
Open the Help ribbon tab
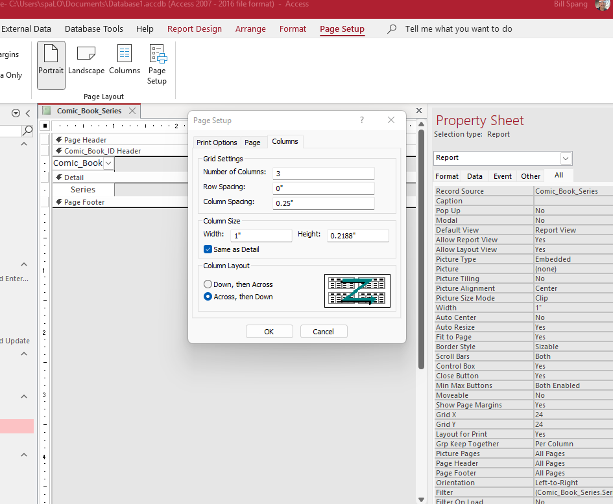145,29
